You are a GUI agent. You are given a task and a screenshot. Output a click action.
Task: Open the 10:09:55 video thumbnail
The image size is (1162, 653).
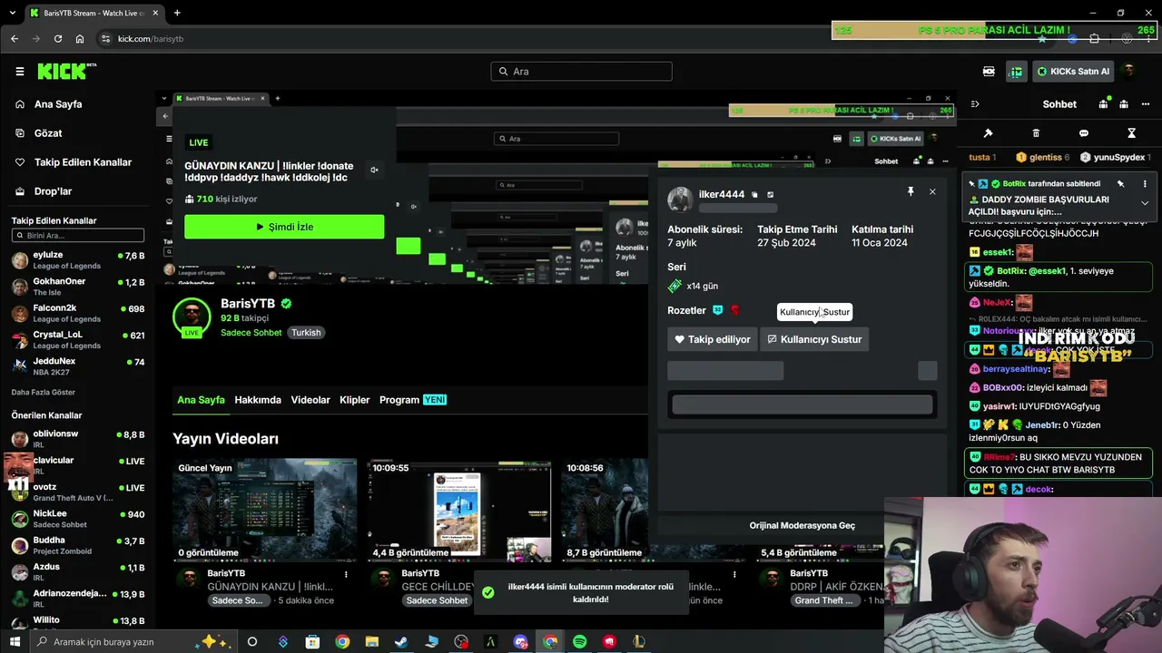click(458, 510)
